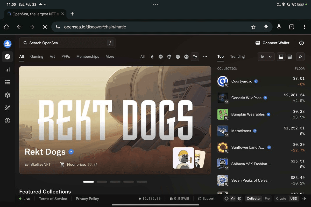Open the Activity list sidebar icon
The width and height of the screenshot is (311, 207).
(x=8, y=82)
